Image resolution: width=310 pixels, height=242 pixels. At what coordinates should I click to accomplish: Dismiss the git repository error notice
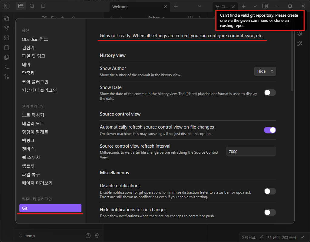point(260,21)
